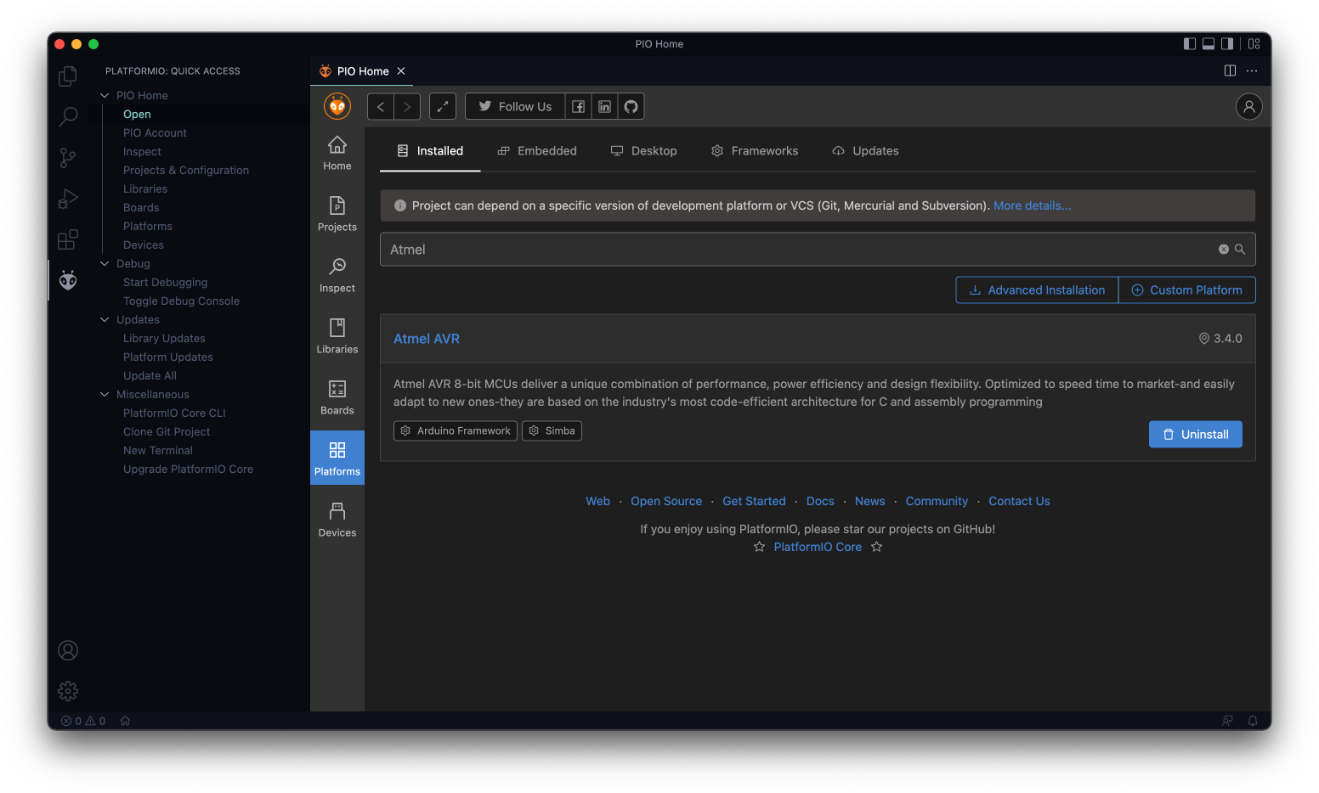Collapse the Updates tree section
This screenshot has width=1319, height=793.
point(105,319)
